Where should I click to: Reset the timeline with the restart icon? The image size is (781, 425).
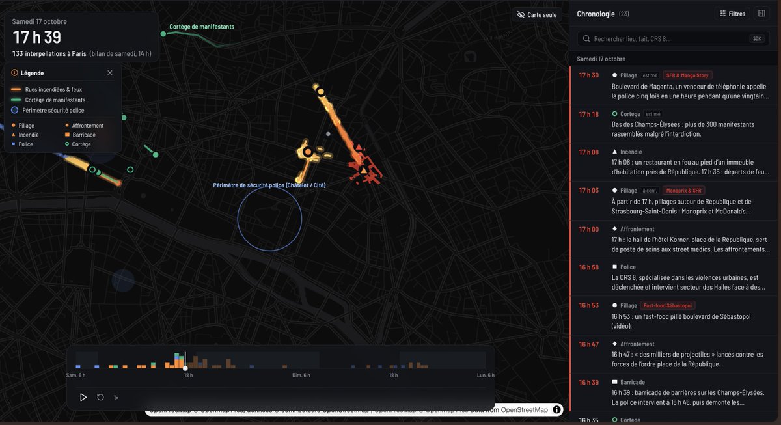100,397
